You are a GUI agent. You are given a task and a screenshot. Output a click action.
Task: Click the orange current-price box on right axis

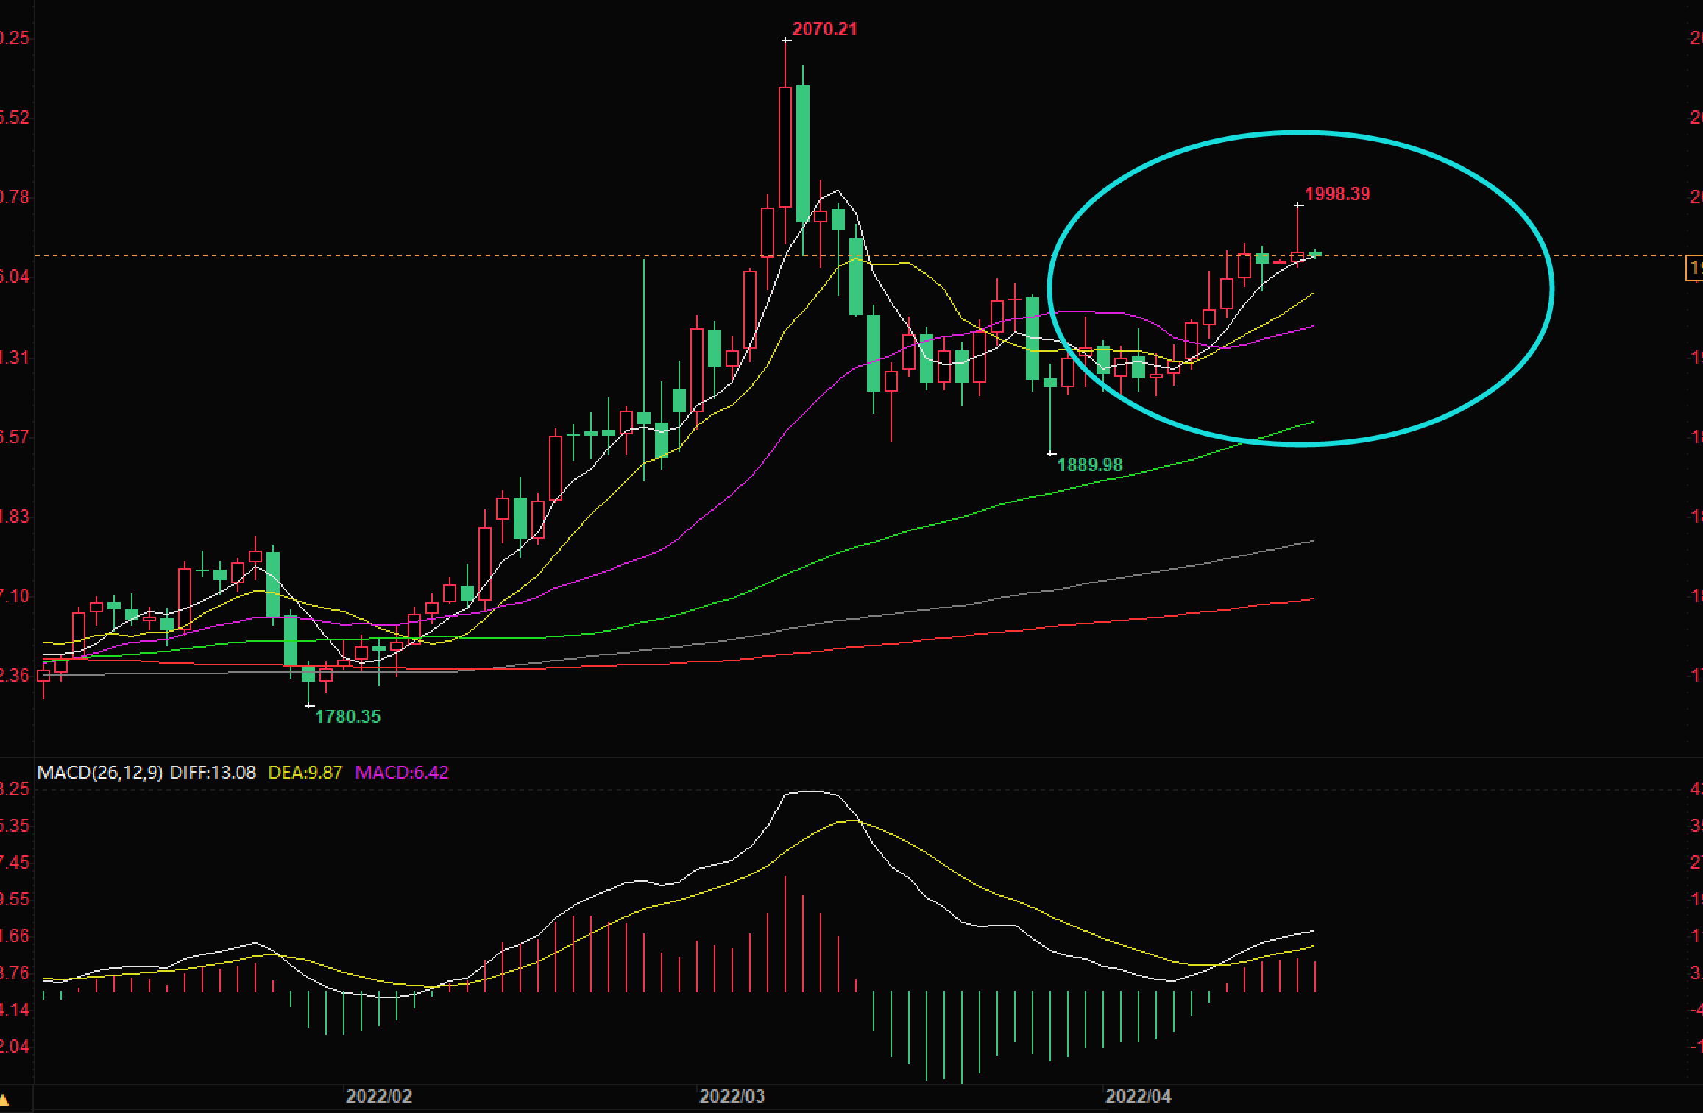coord(1694,269)
